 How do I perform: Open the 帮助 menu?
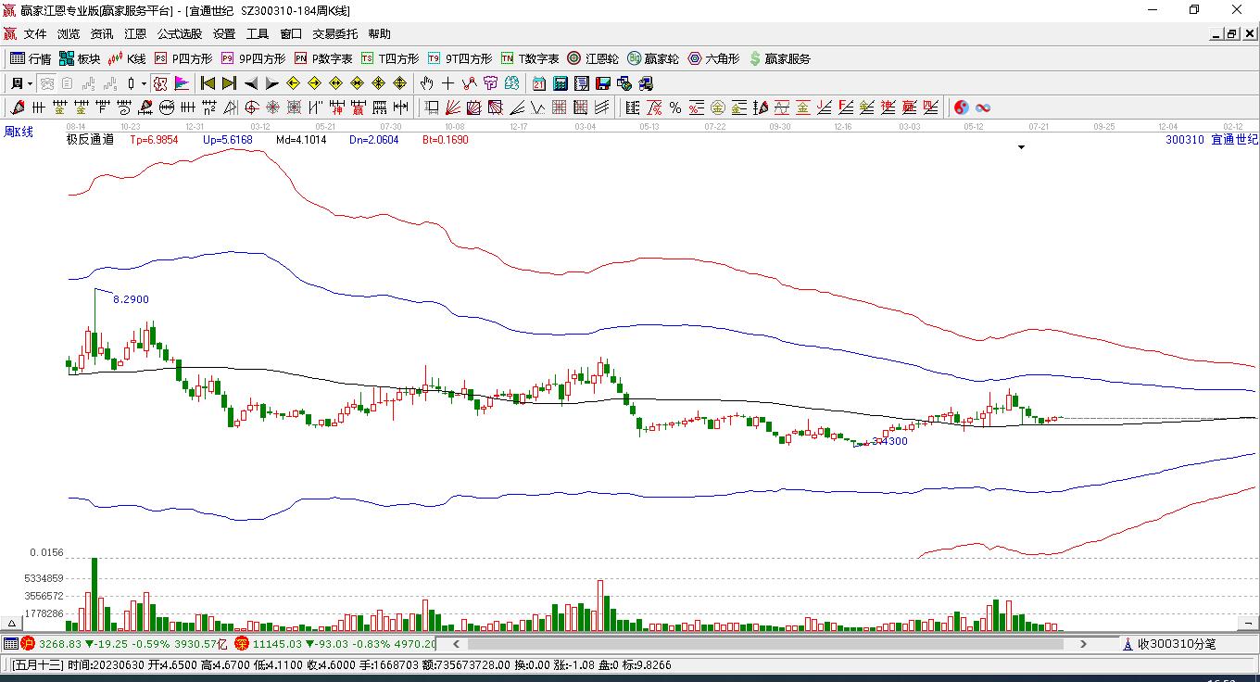pyautogui.click(x=380, y=34)
